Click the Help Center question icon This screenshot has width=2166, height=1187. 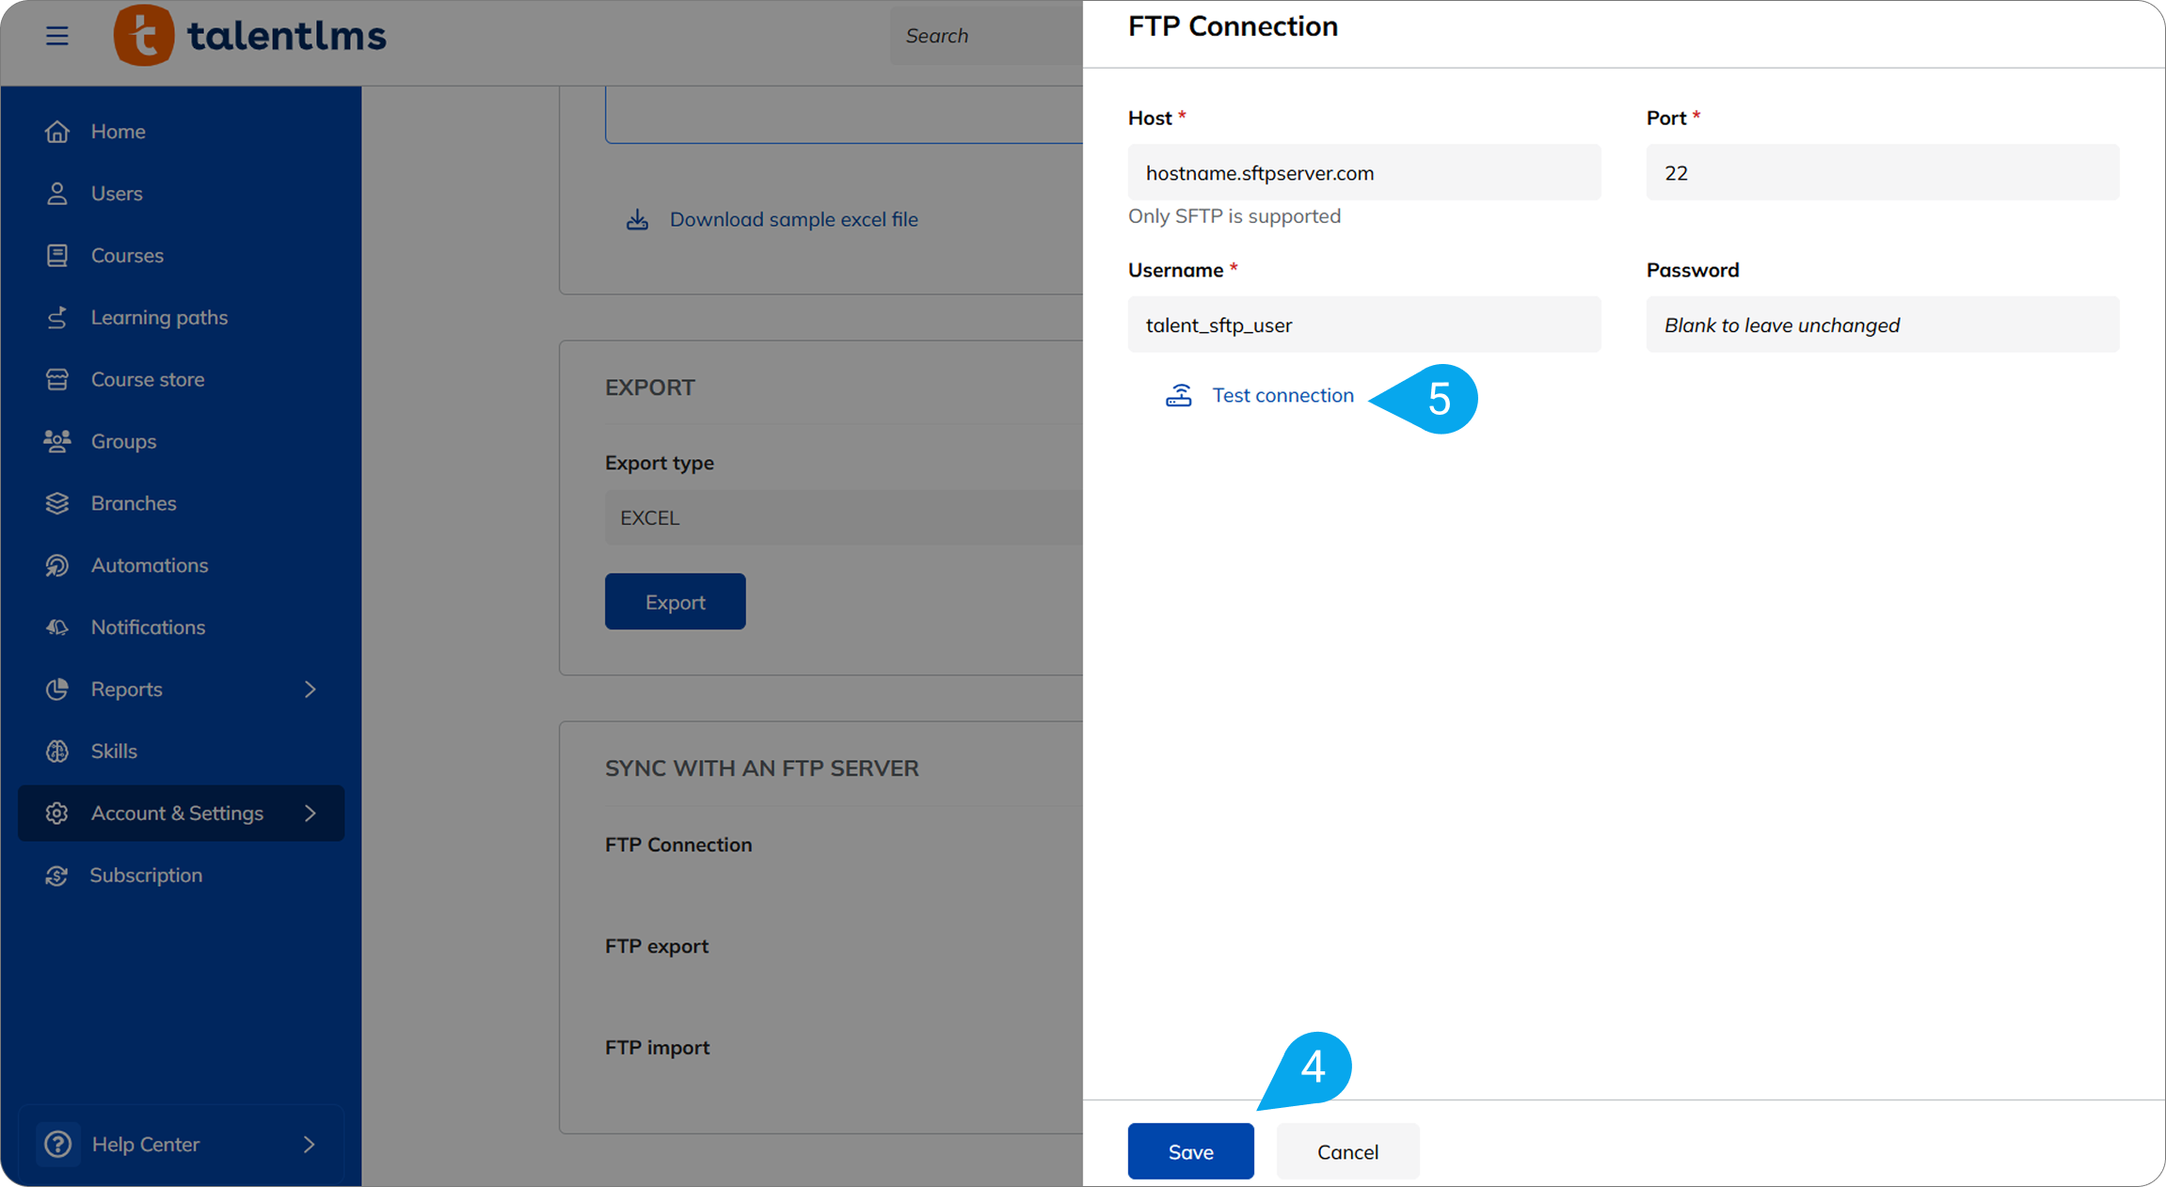click(x=58, y=1145)
